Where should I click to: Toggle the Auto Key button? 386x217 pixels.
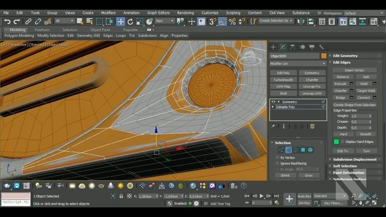(304, 196)
